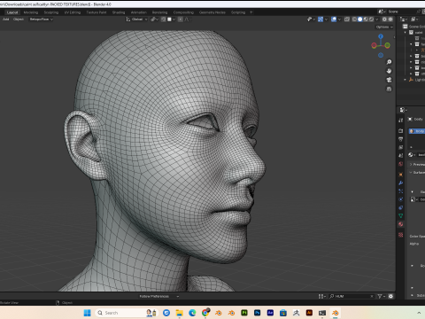The image size is (425, 319).
Task: Add a workspace with the plus button
Action: (251, 12)
